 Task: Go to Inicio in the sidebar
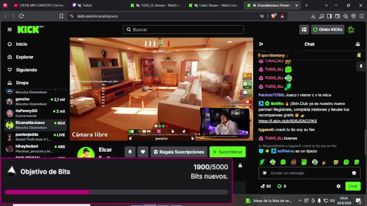tap(22, 44)
